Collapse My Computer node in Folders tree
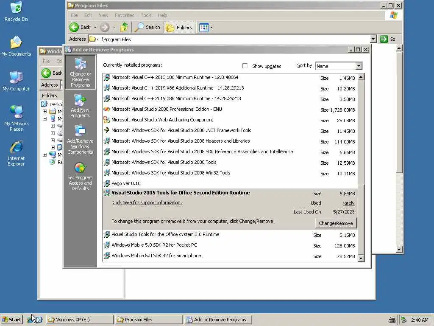Viewport: 434px width, 326px height. [45, 119]
